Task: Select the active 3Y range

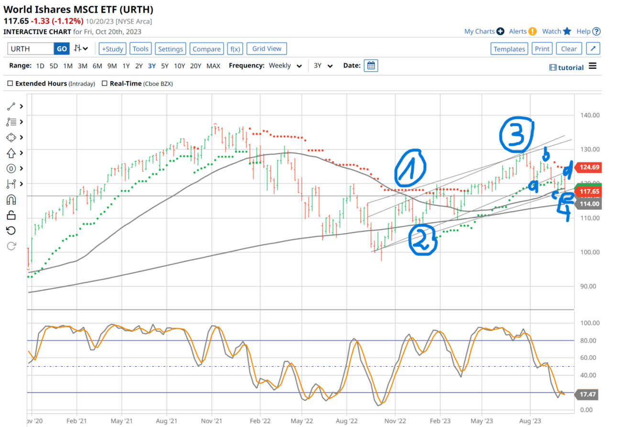Action: click(x=152, y=66)
